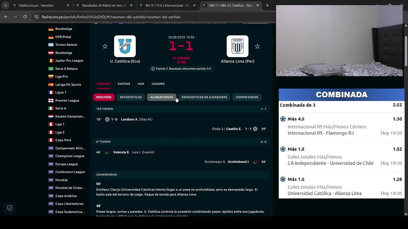Open Europa League in sidebar

pyautogui.click(x=67, y=164)
